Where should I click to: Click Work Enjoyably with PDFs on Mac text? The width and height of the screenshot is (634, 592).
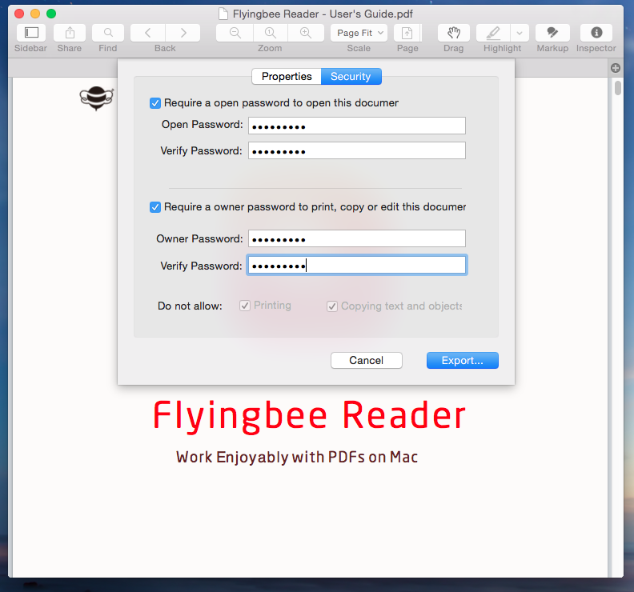pyautogui.click(x=297, y=457)
